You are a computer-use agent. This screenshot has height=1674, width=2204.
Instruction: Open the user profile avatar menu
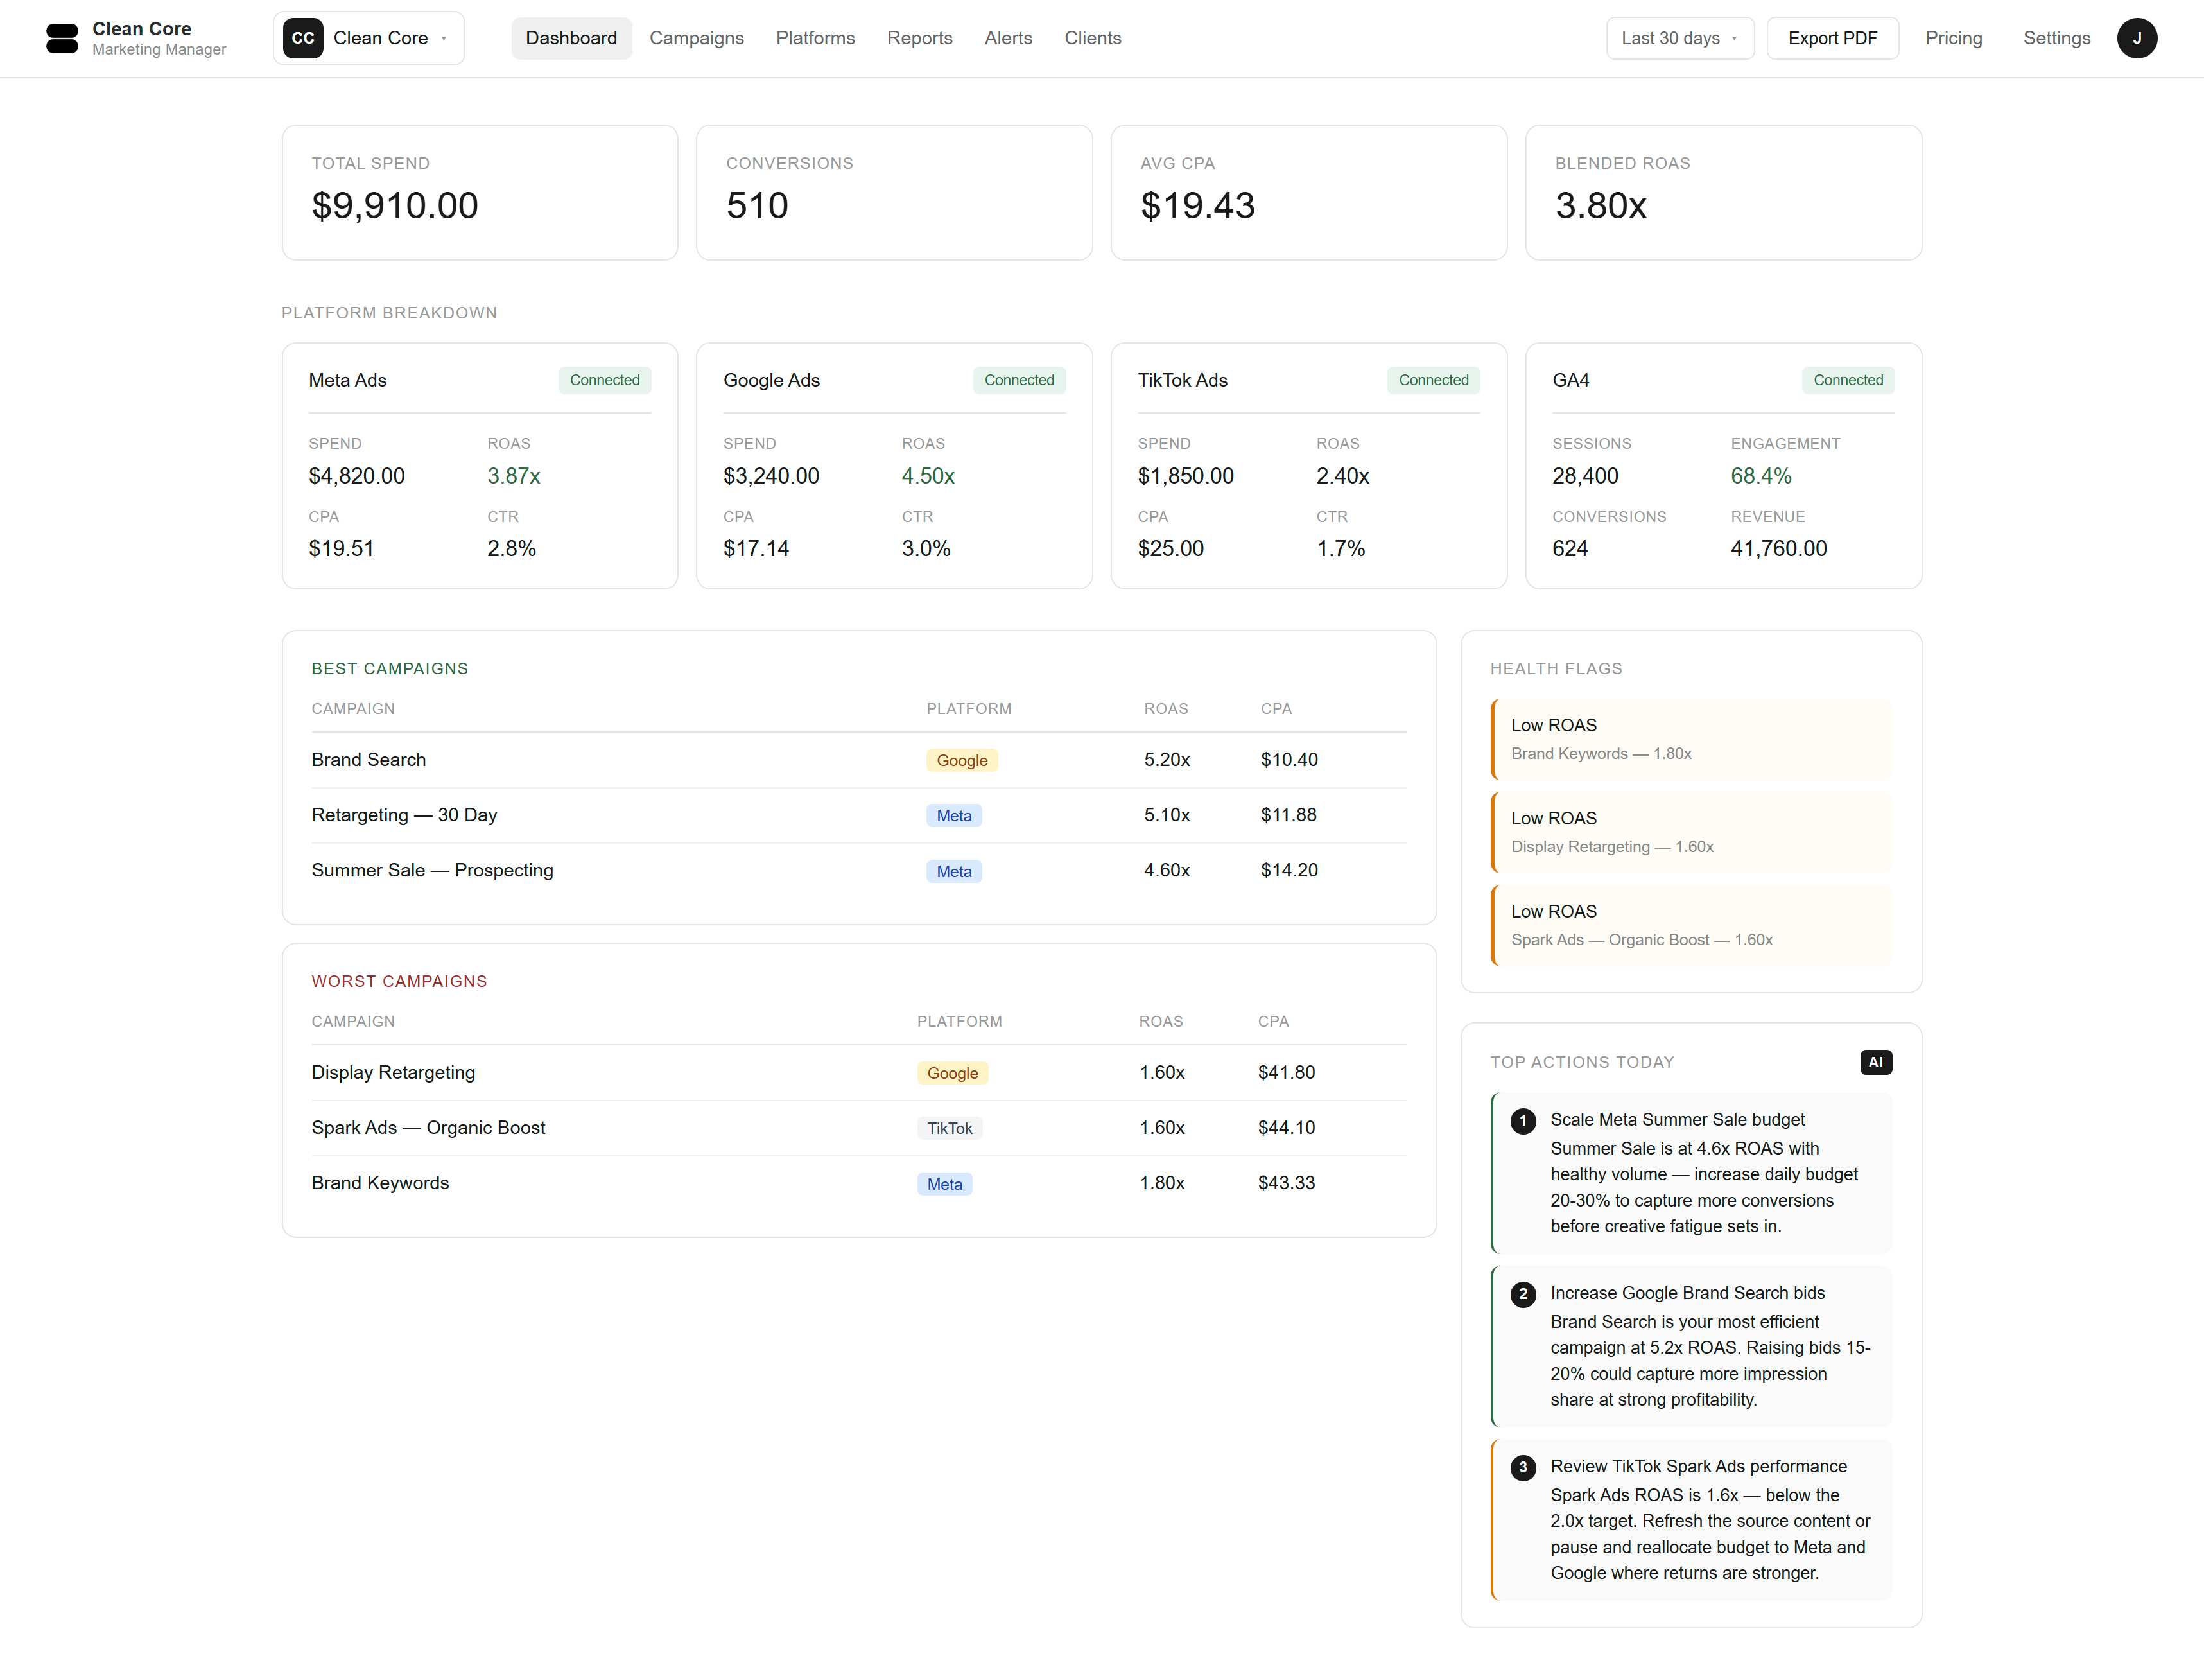(x=2137, y=38)
